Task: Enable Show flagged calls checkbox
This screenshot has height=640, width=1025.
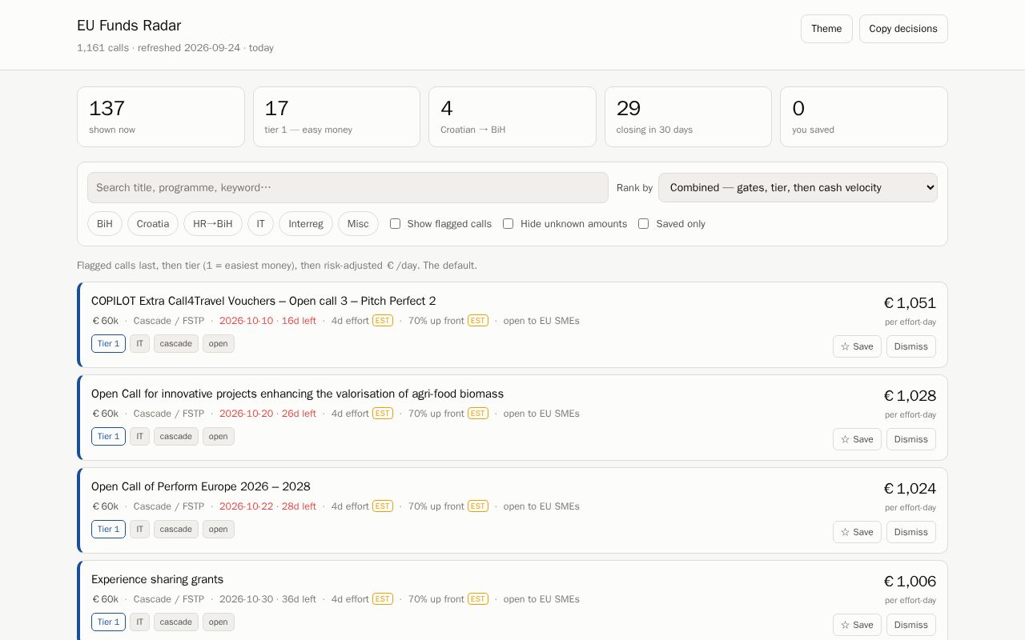Action: 395,224
